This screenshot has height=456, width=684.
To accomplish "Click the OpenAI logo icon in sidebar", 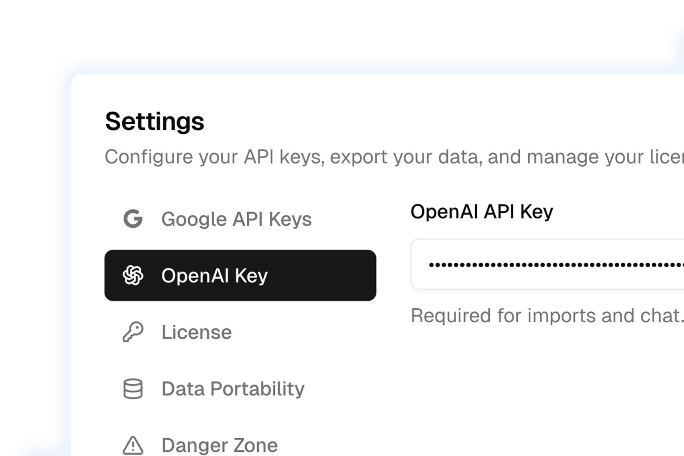I will coord(133,275).
